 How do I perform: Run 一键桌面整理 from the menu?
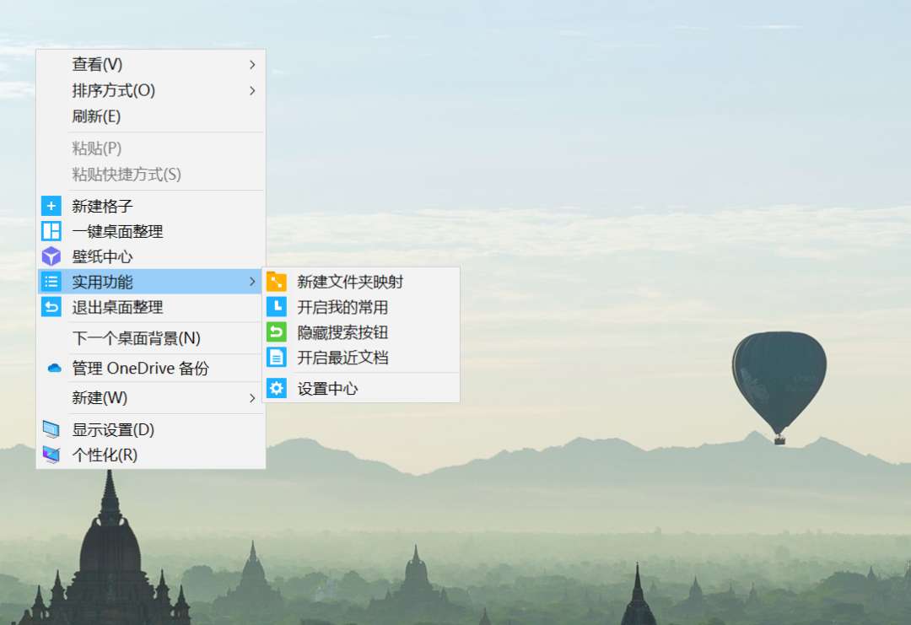click(150, 231)
